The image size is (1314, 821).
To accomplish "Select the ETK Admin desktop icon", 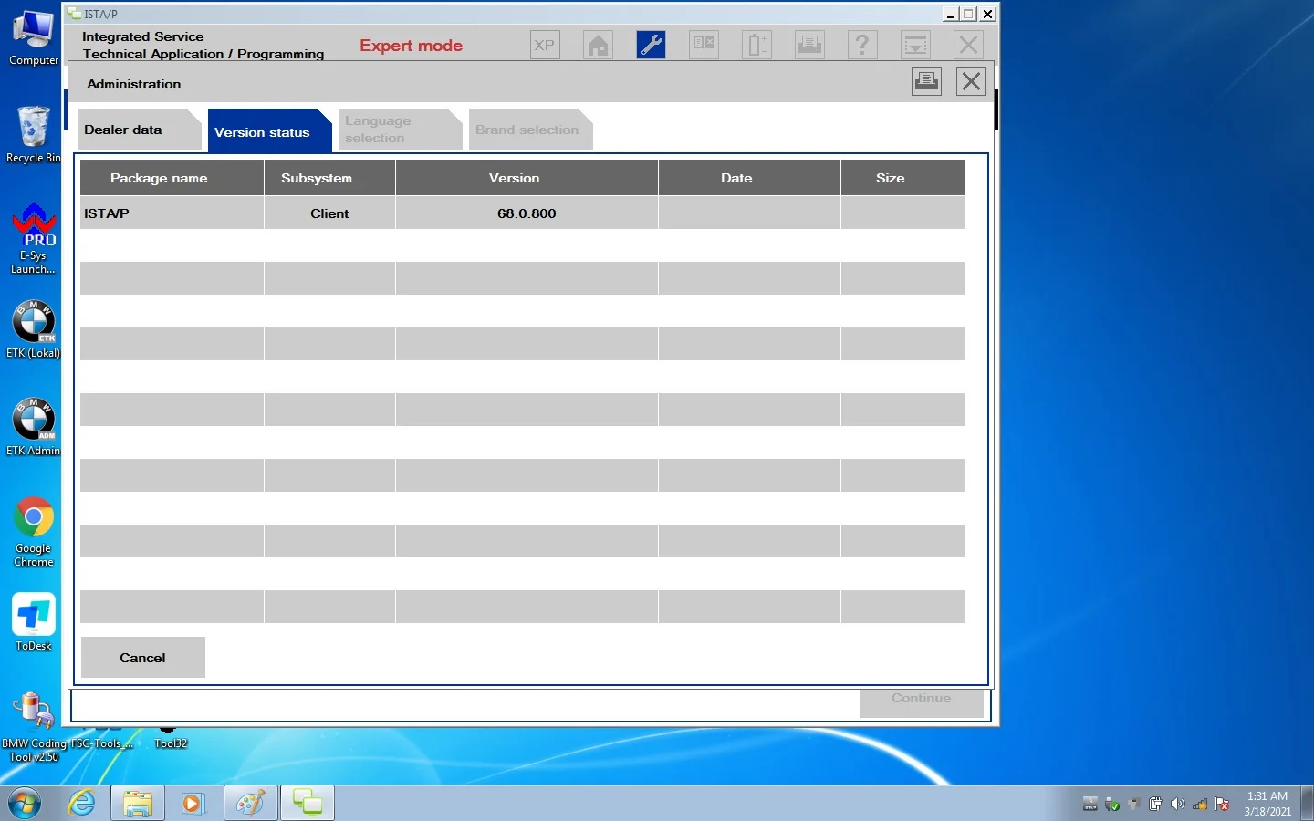I will (x=34, y=427).
